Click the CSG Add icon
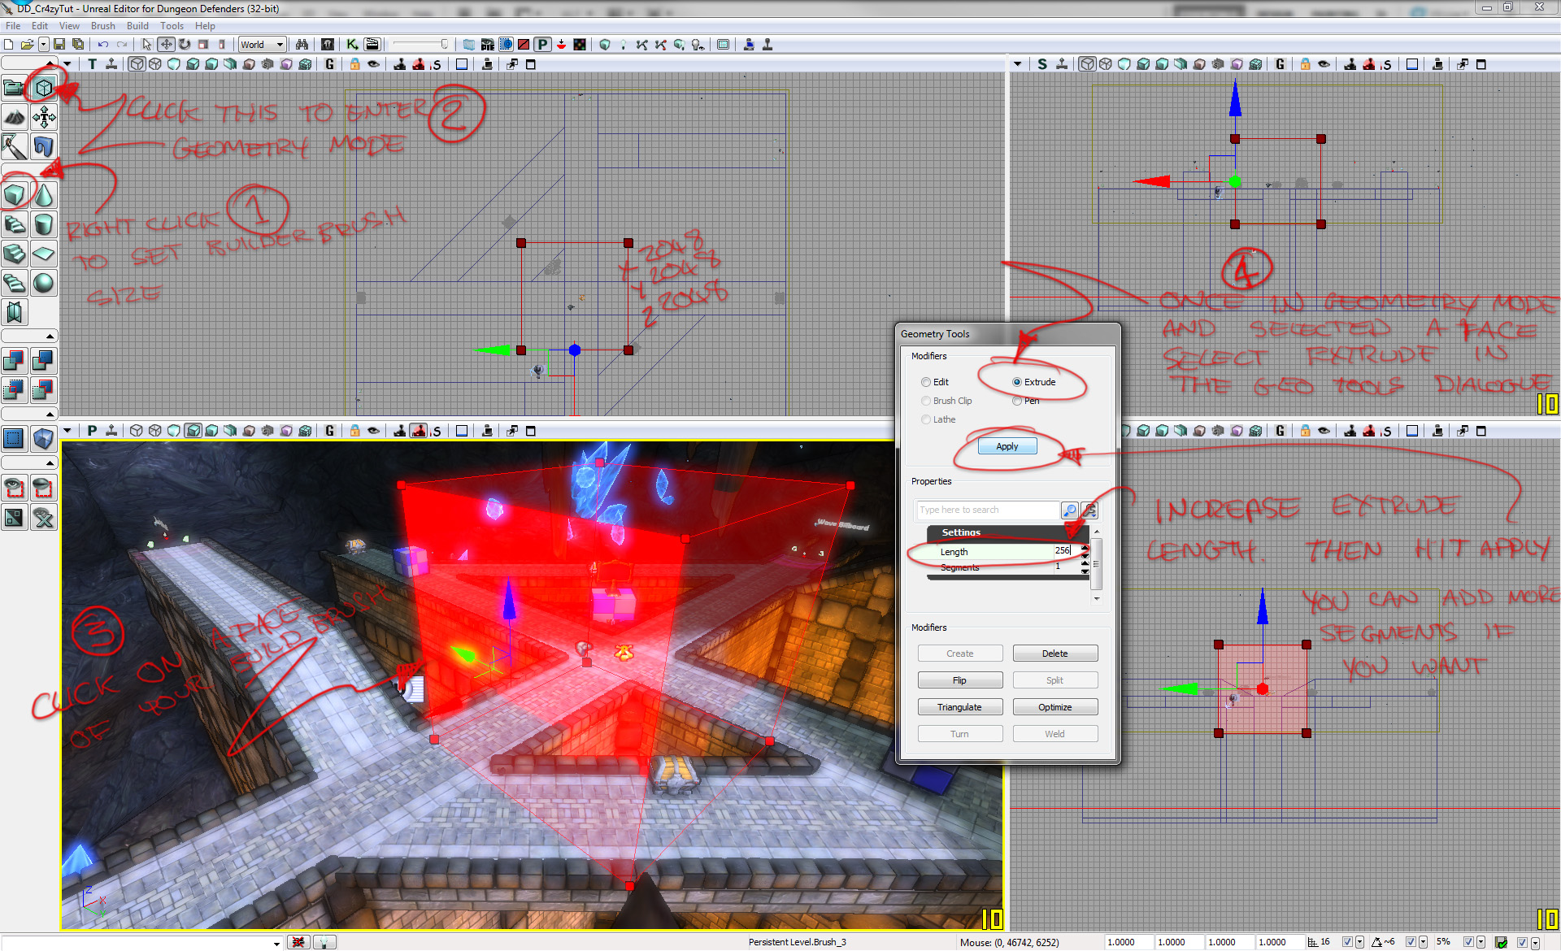1561x951 pixels. point(15,361)
